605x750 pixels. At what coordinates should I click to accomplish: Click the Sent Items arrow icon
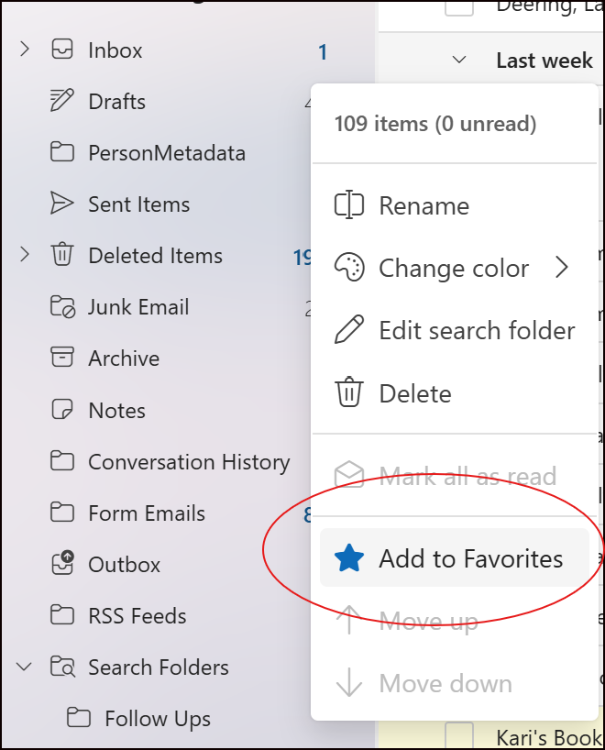[x=62, y=204]
